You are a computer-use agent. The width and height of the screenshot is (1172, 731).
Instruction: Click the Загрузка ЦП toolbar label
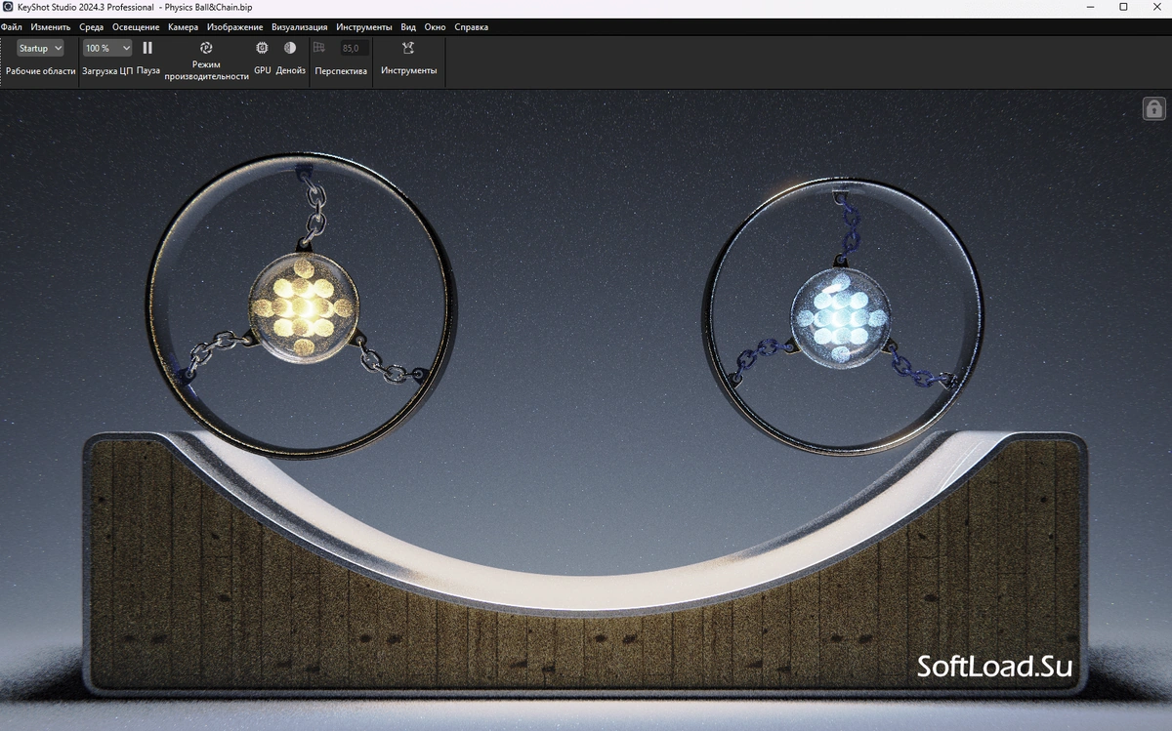(x=107, y=71)
